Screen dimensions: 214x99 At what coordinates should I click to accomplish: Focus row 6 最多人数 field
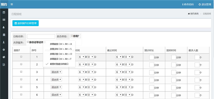(197, 95)
